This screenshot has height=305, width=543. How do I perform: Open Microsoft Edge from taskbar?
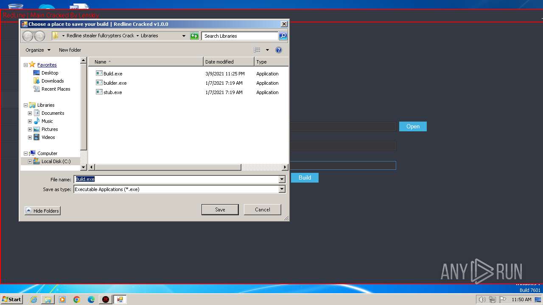(x=91, y=299)
